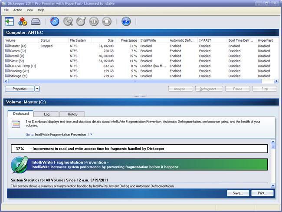Click the Print... button

click(x=262, y=193)
